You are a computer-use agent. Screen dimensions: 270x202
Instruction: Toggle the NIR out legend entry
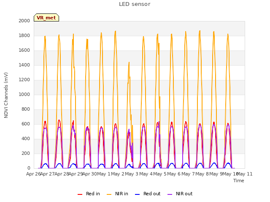180,194
